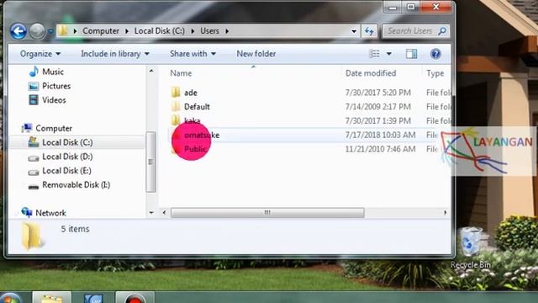Open the address bar history dropdown
Image resolution: width=538 pixels, height=303 pixels.
tap(354, 31)
